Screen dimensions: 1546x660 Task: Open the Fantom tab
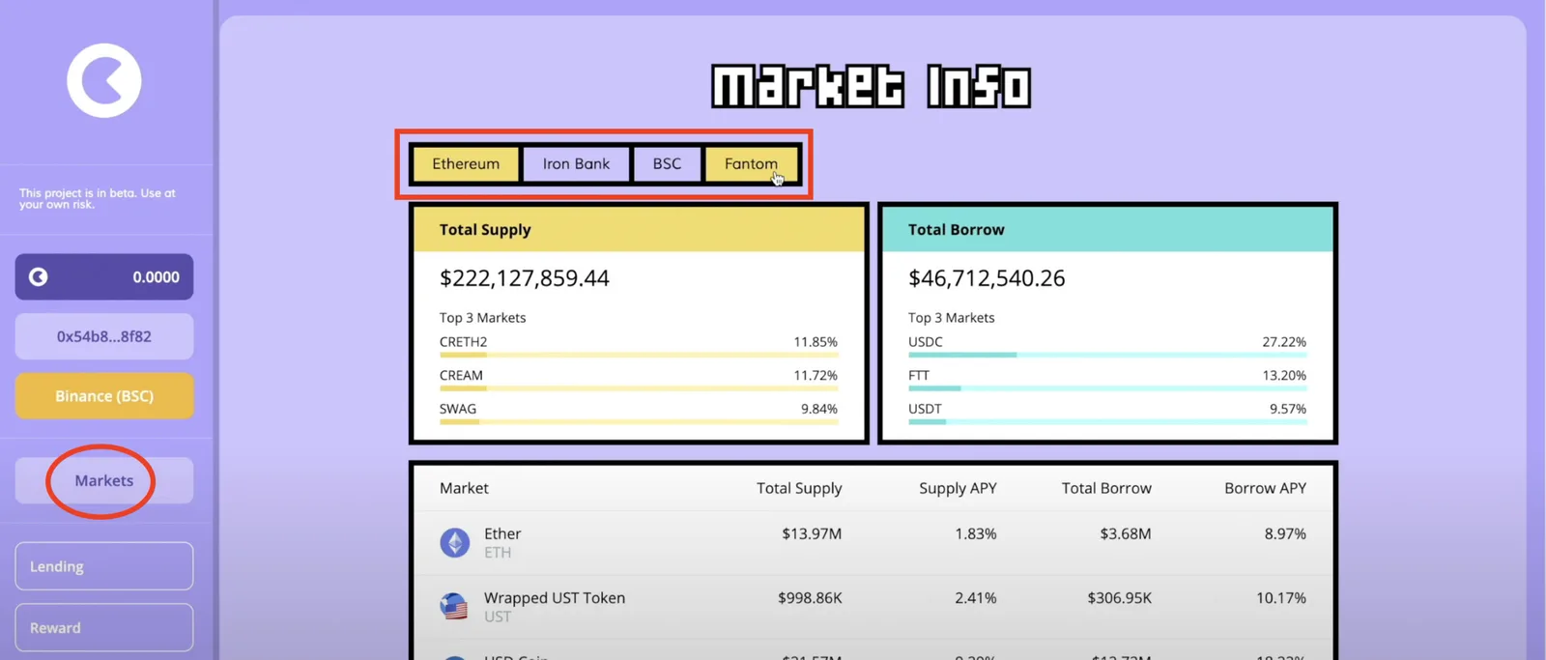751,164
